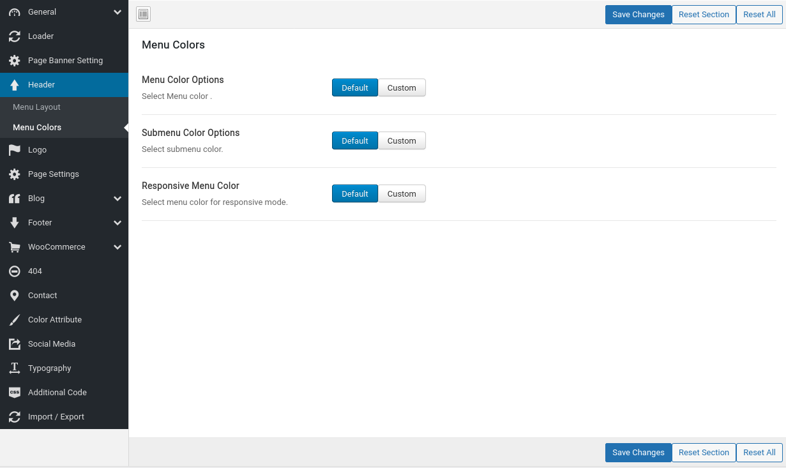Open the Logo settings section
Viewport: 786px width, 468px height.
tap(64, 150)
